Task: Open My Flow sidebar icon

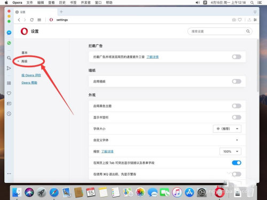Action: (9, 68)
